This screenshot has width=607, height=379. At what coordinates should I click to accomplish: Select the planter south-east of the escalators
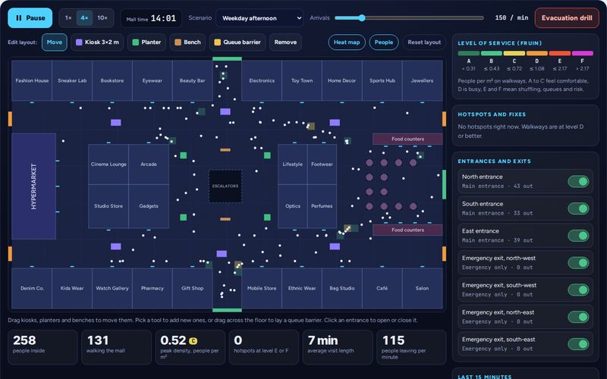[x=267, y=218]
